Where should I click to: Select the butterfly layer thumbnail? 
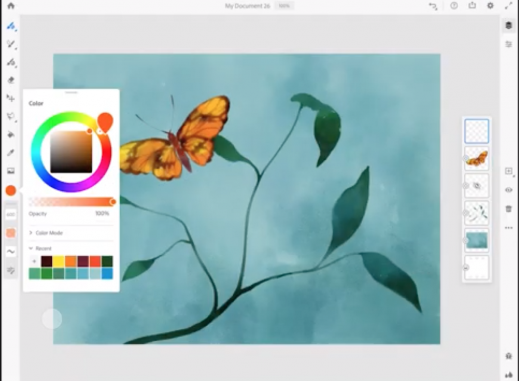coord(476,158)
